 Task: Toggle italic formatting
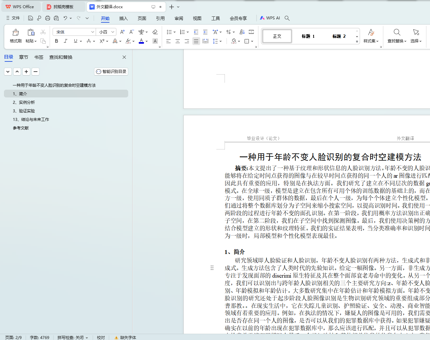[66, 41]
